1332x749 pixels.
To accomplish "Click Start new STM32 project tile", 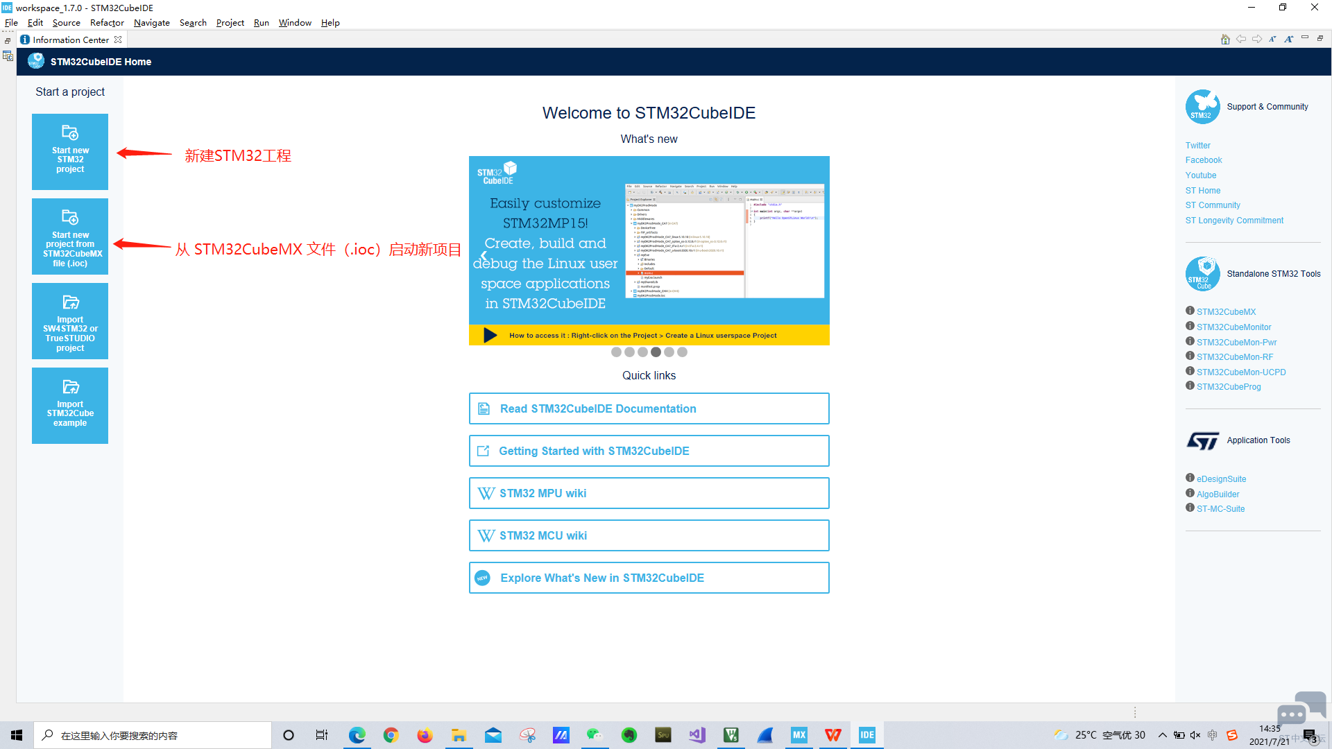I will [70, 151].
